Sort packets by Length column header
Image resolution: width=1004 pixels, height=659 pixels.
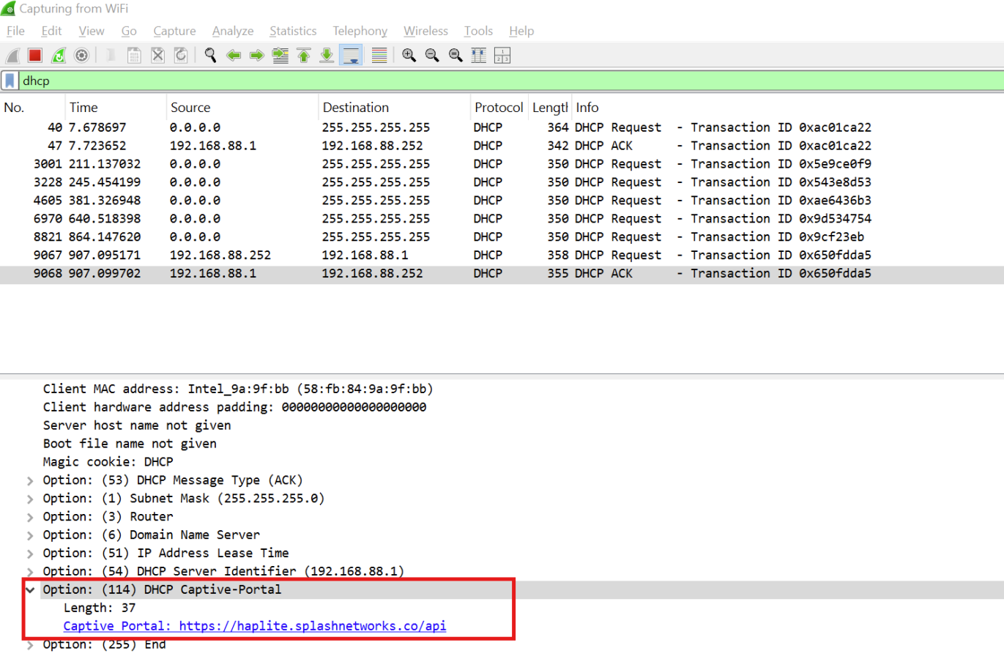coord(549,108)
